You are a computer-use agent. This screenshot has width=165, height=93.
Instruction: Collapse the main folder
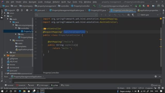pyautogui.click(x=7, y=19)
